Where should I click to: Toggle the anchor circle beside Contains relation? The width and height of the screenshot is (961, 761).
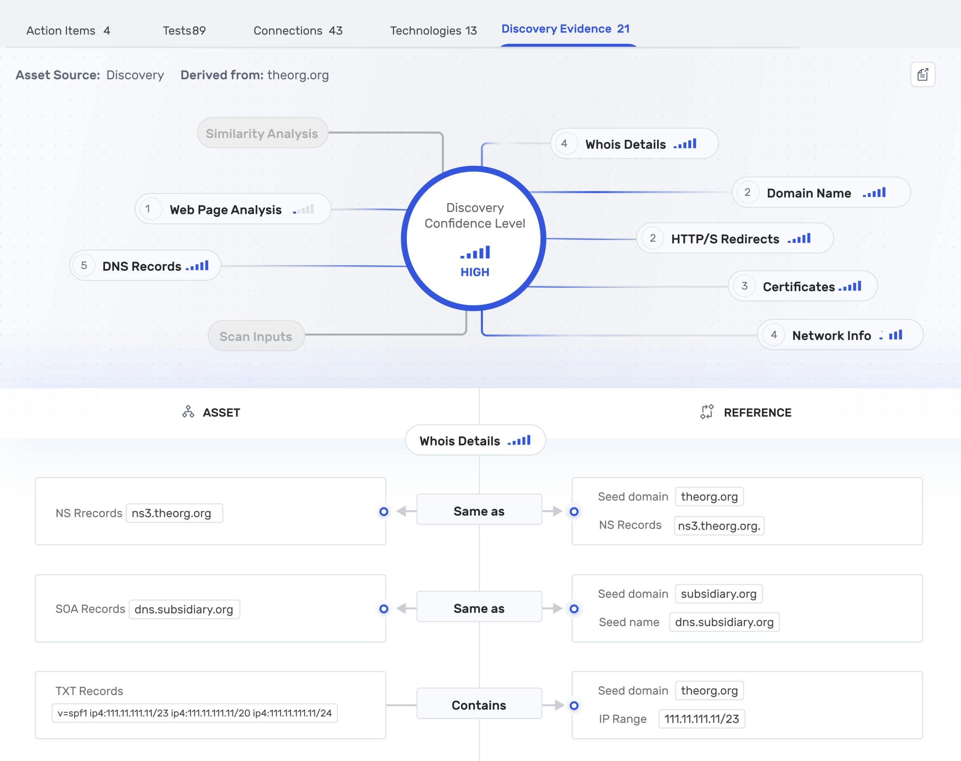point(574,705)
